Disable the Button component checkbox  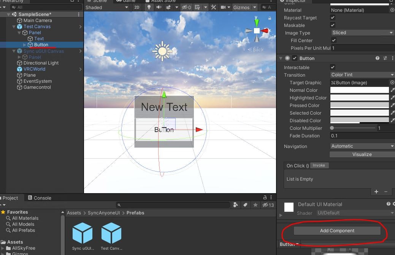point(295,58)
